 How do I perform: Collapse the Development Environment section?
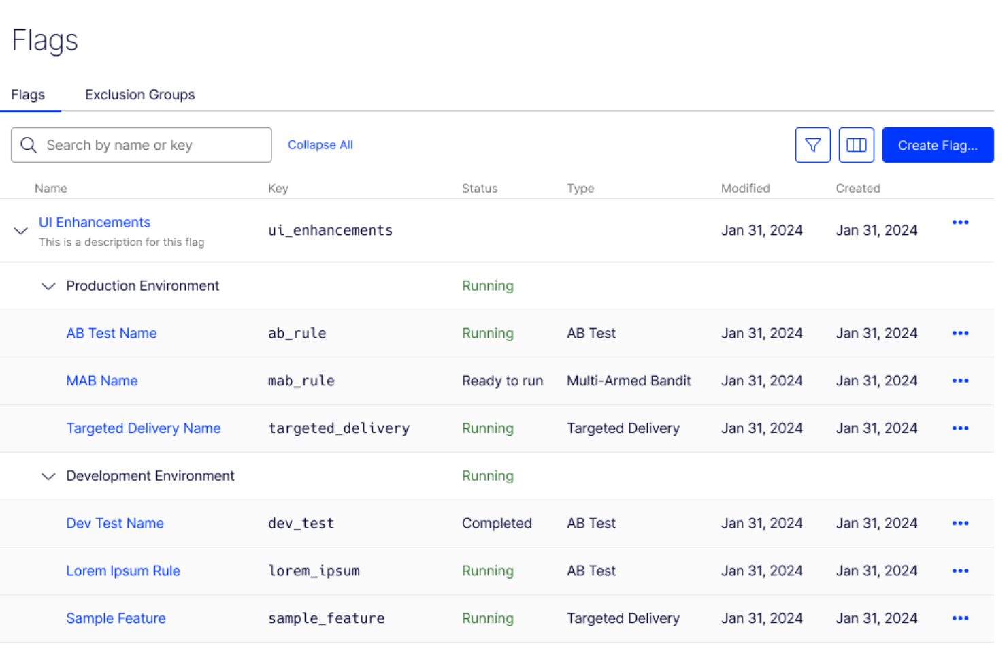tap(48, 476)
